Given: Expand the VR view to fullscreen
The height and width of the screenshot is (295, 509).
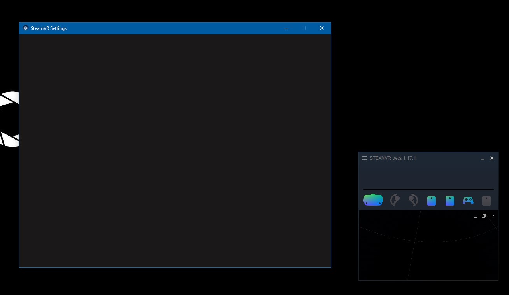Looking at the screenshot, I should [492, 216].
